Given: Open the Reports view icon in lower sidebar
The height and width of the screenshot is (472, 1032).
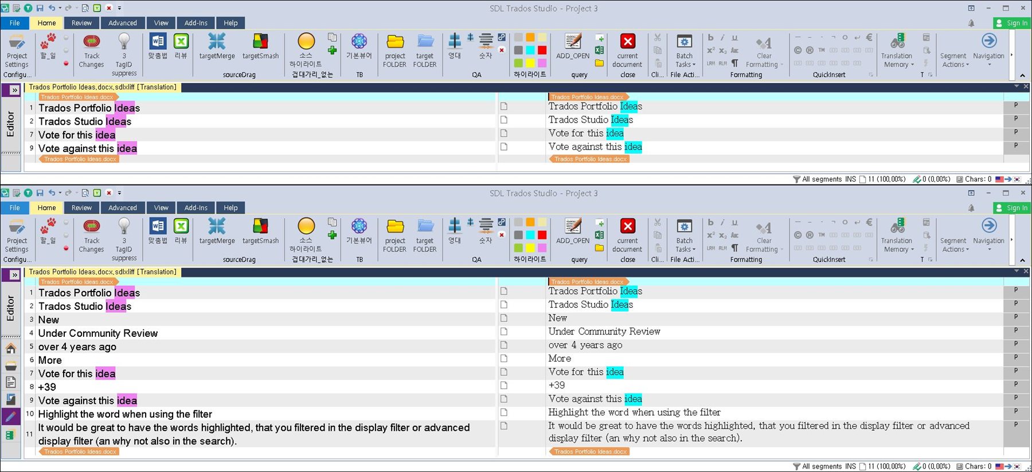Looking at the screenshot, I should [x=10, y=399].
